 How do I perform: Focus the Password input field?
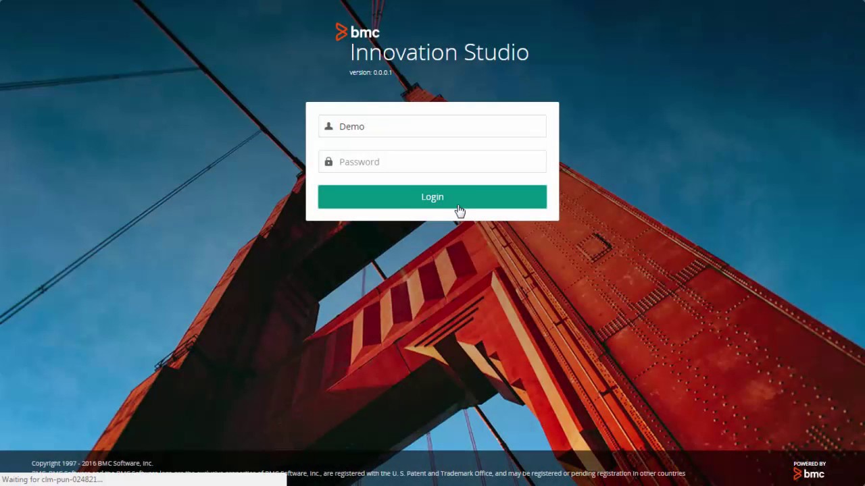pyautogui.click(x=432, y=161)
